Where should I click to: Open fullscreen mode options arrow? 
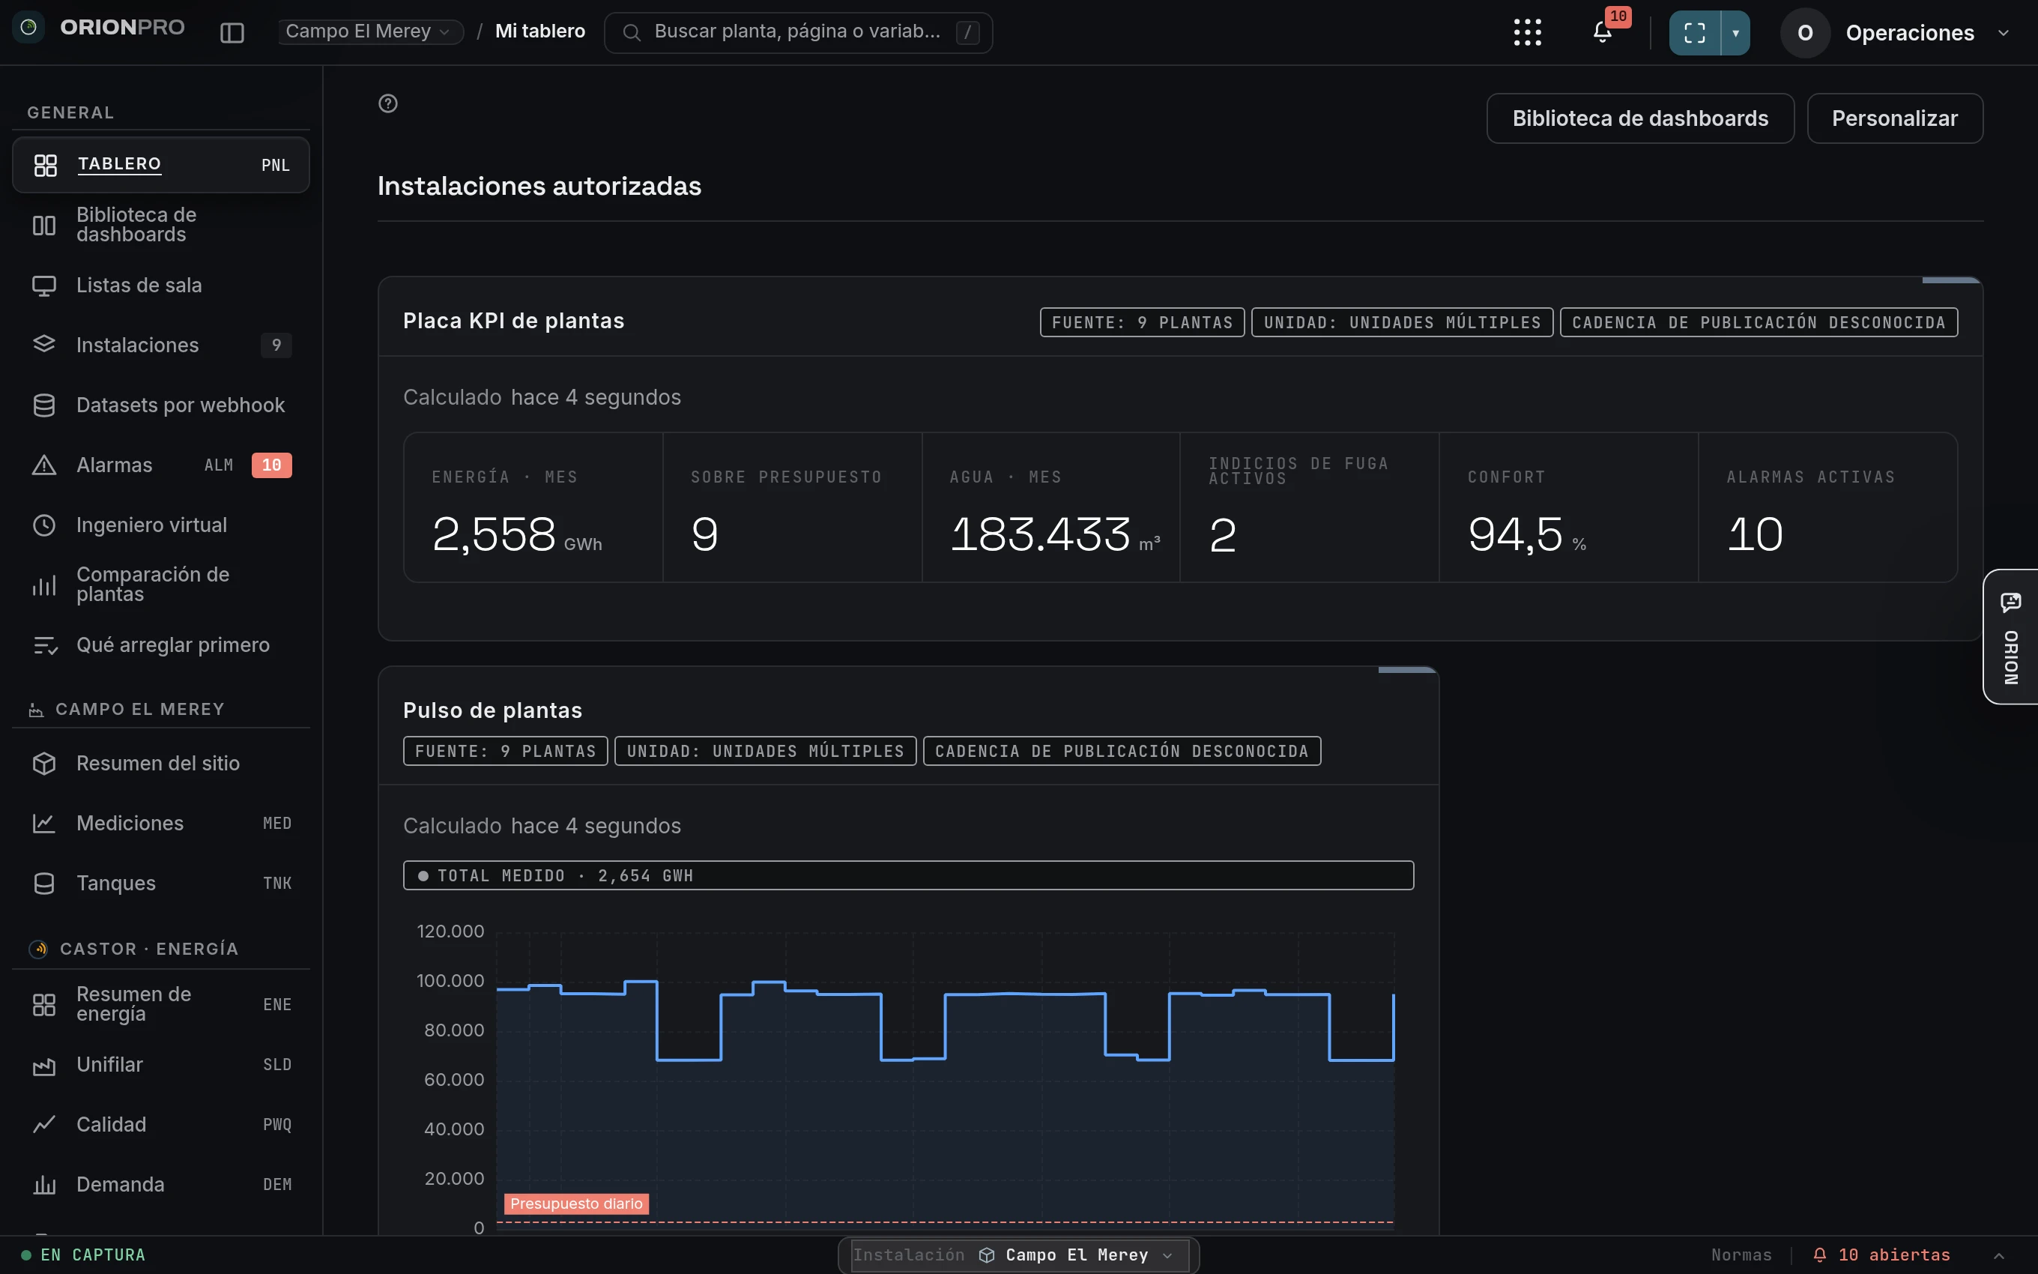(x=1735, y=33)
